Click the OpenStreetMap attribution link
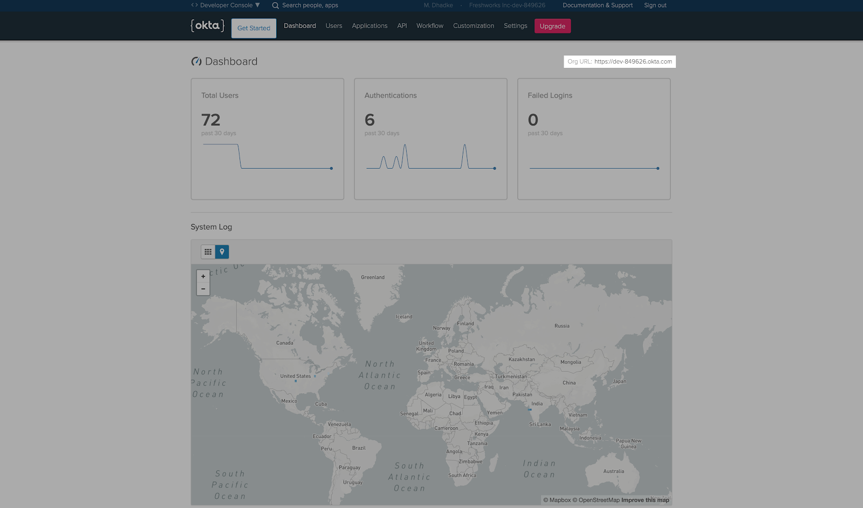 tap(596, 500)
